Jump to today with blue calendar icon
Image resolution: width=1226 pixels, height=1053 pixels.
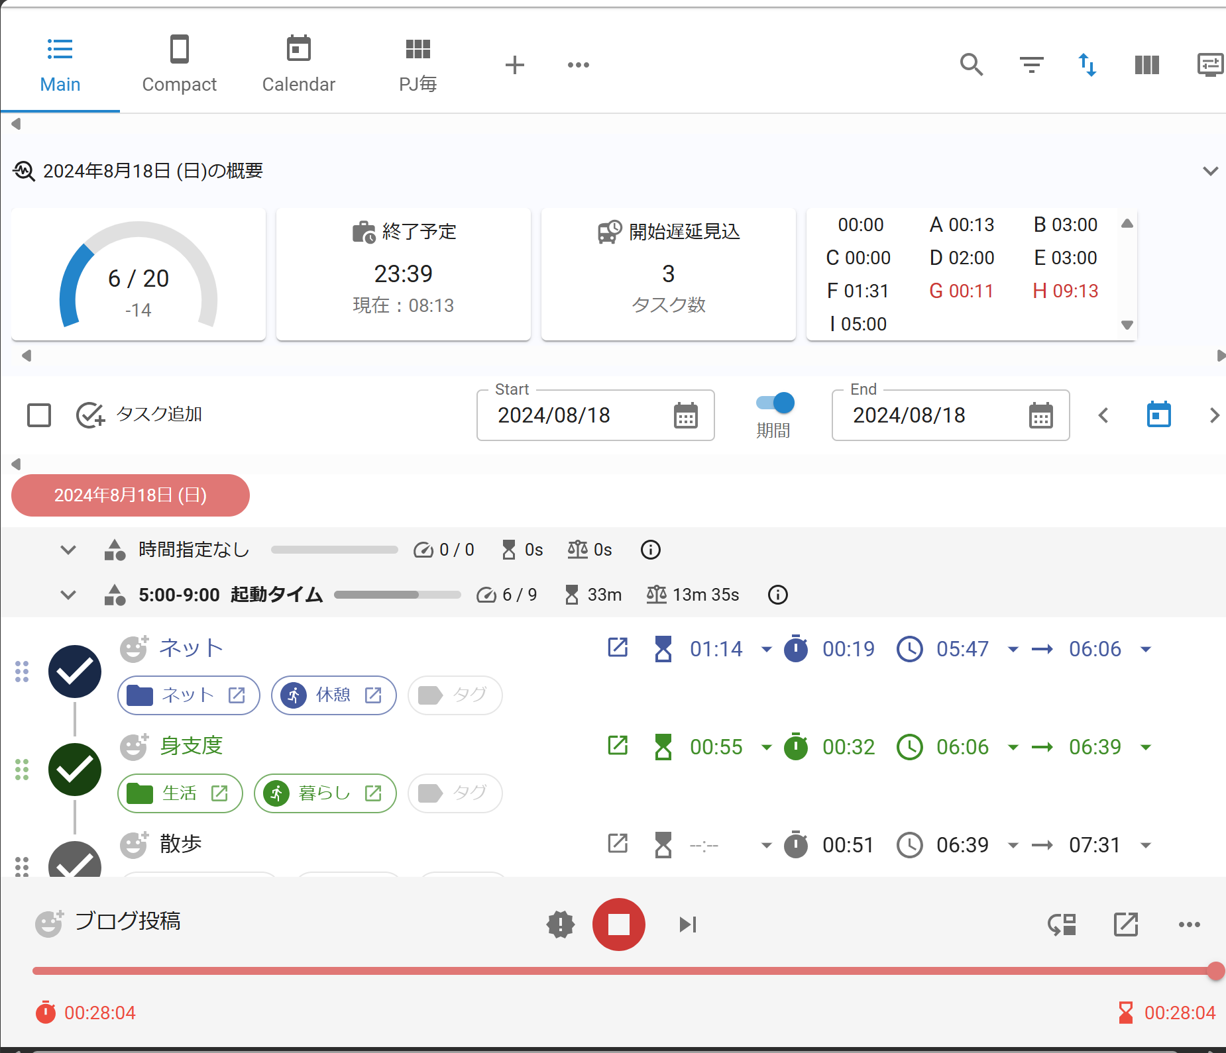pos(1159,415)
